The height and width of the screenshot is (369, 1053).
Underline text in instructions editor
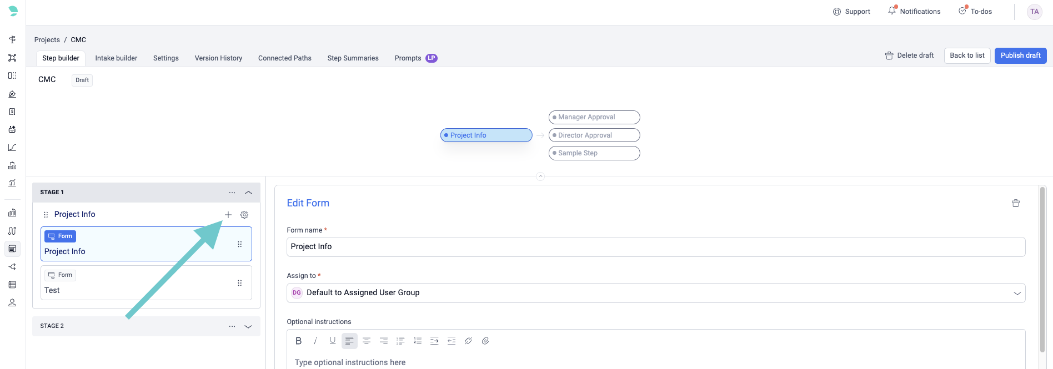332,341
